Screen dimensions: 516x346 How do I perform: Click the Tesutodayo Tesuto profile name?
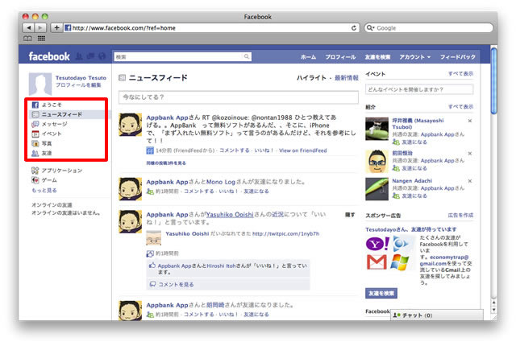coord(81,78)
